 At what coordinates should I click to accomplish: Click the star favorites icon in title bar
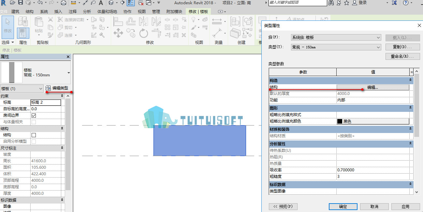[346, 3]
